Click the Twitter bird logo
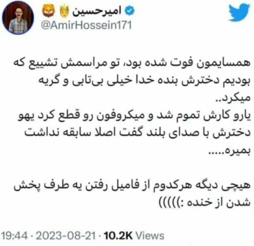The height and width of the screenshot is (246, 254). pos(239,13)
